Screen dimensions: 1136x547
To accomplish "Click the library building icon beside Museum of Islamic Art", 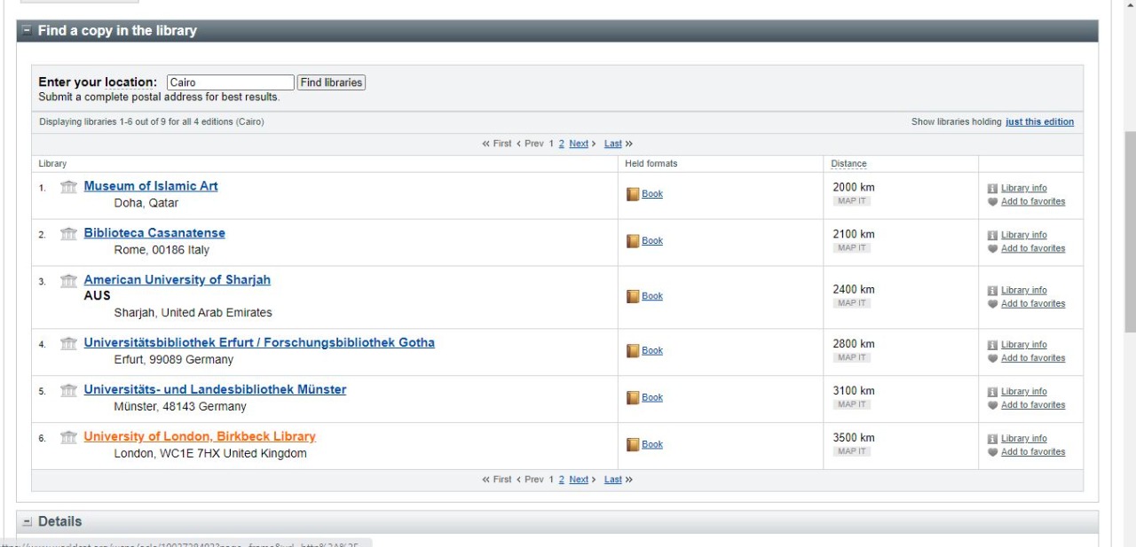I will pos(68,186).
